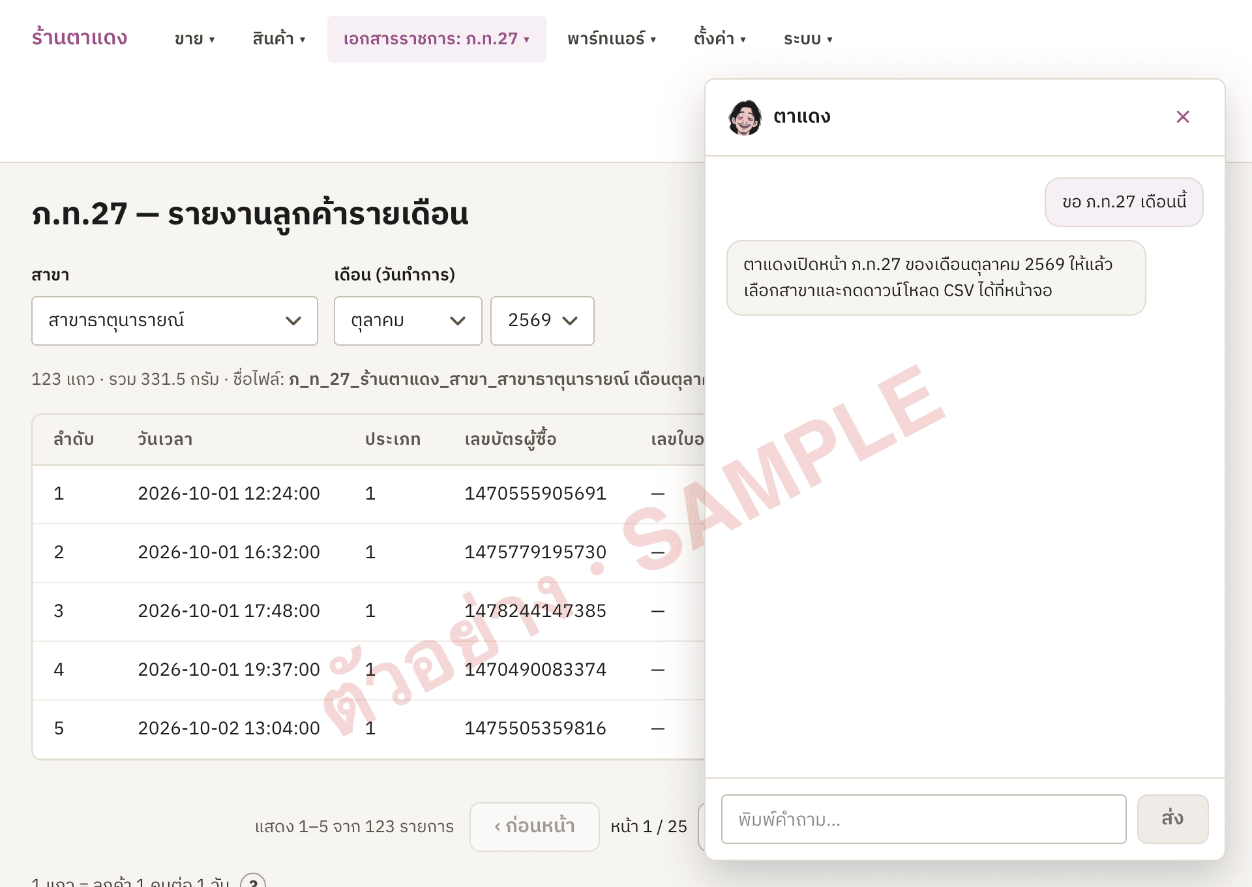Click the ลำดับ column header
Screen dimensions: 1252x887
coord(74,439)
